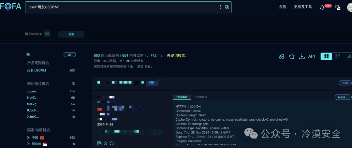Open the user avatar

(349, 7)
